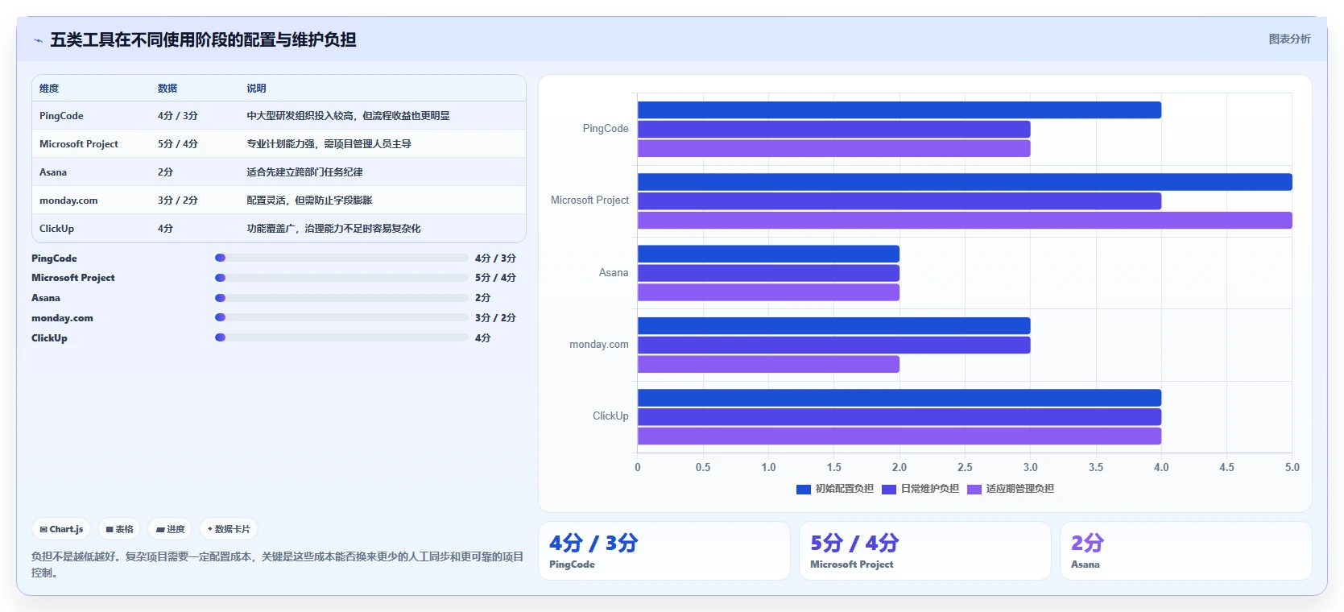1344x612 pixels.
Task: Click the Microsoft Project 适应期管理负担 chart bar
Action: (965, 220)
